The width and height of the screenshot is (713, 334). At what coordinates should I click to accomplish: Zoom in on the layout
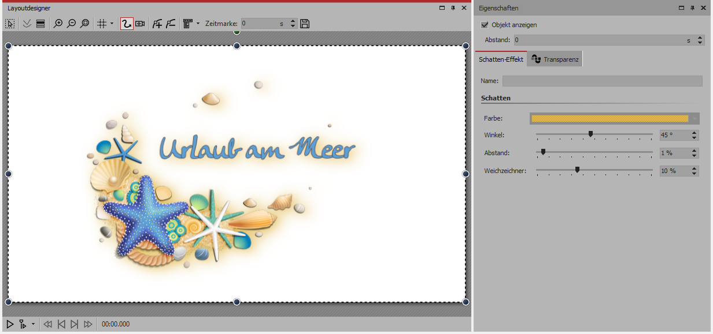click(58, 24)
